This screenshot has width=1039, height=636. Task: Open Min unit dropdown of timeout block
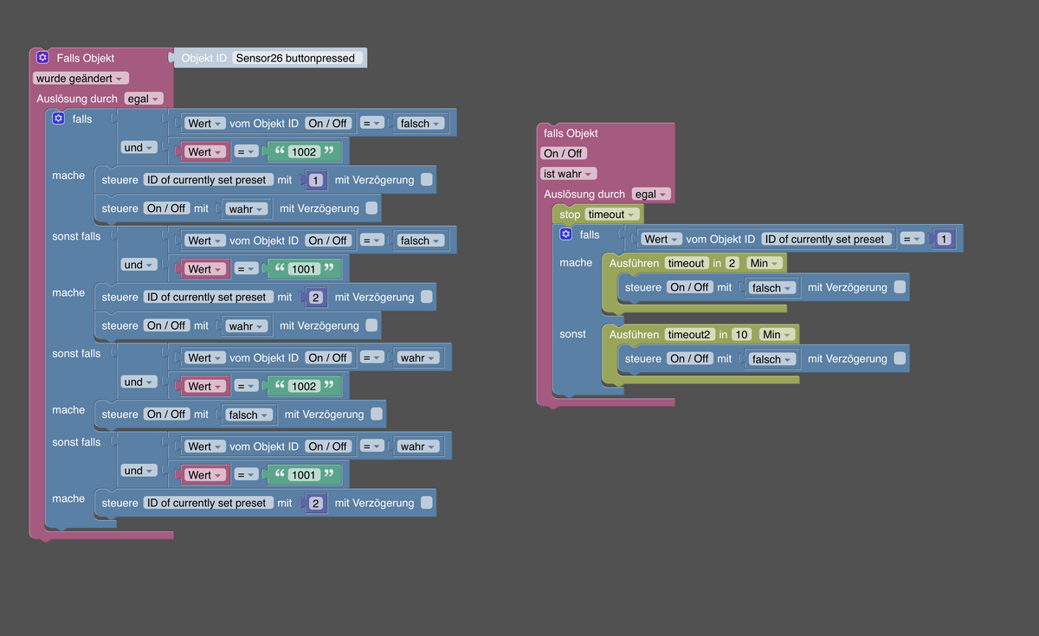coord(765,263)
